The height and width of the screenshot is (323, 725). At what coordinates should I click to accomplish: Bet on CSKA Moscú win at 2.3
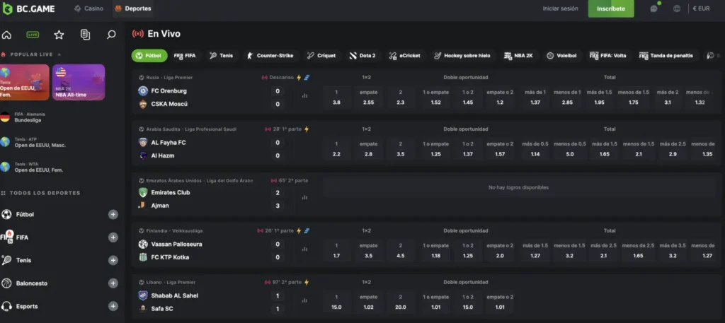click(401, 98)
